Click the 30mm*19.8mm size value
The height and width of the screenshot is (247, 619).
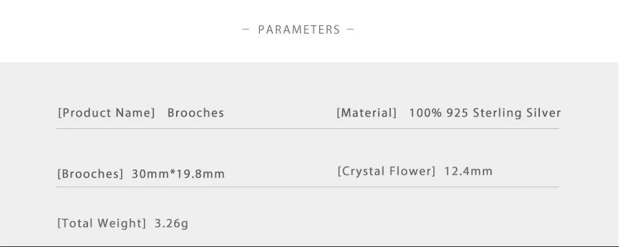178,174
